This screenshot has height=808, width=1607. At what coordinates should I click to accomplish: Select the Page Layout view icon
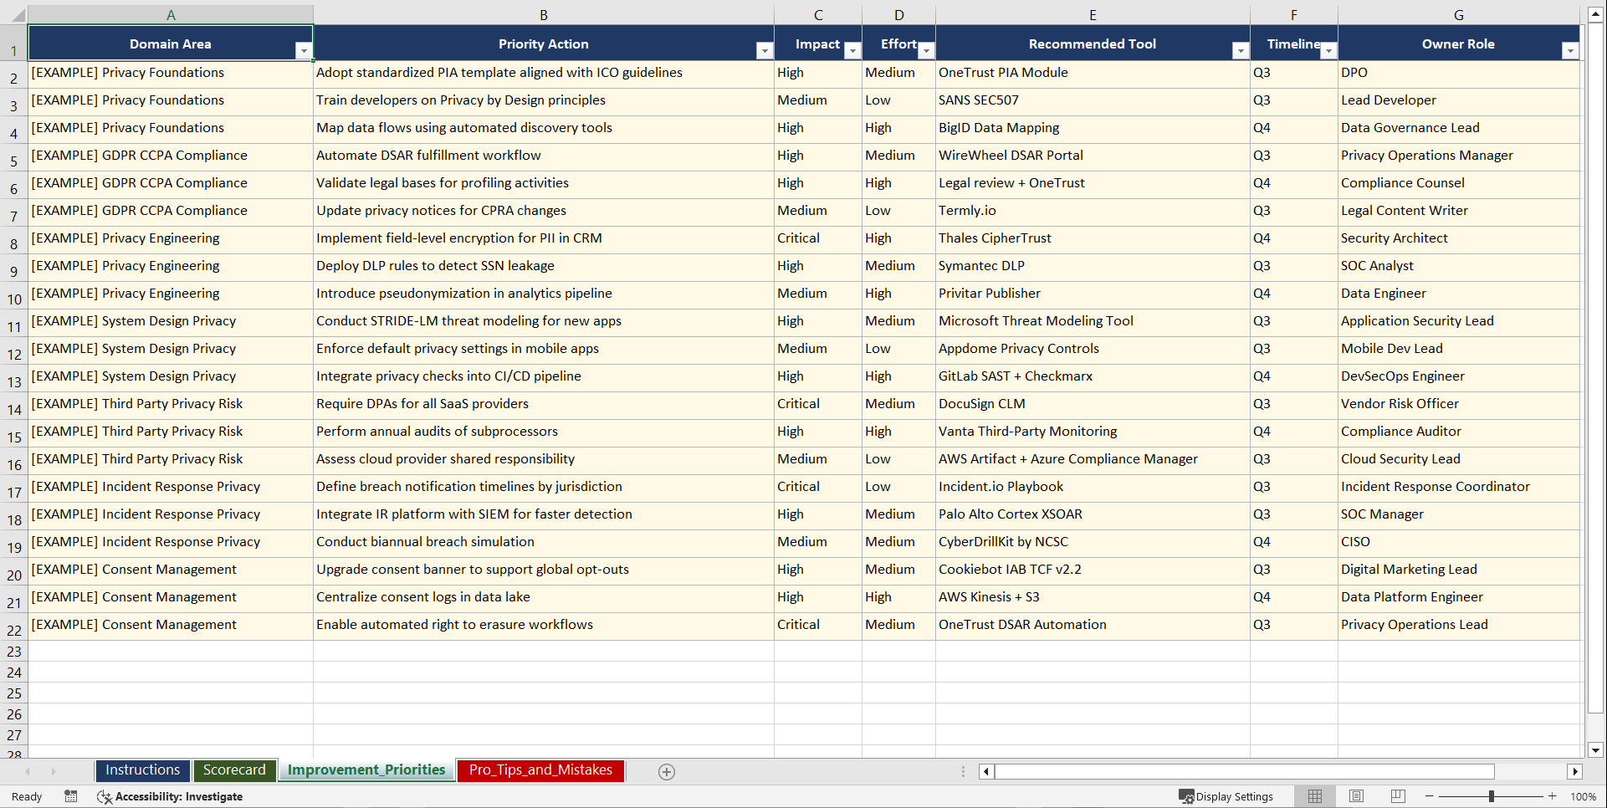click(1355, 795)
